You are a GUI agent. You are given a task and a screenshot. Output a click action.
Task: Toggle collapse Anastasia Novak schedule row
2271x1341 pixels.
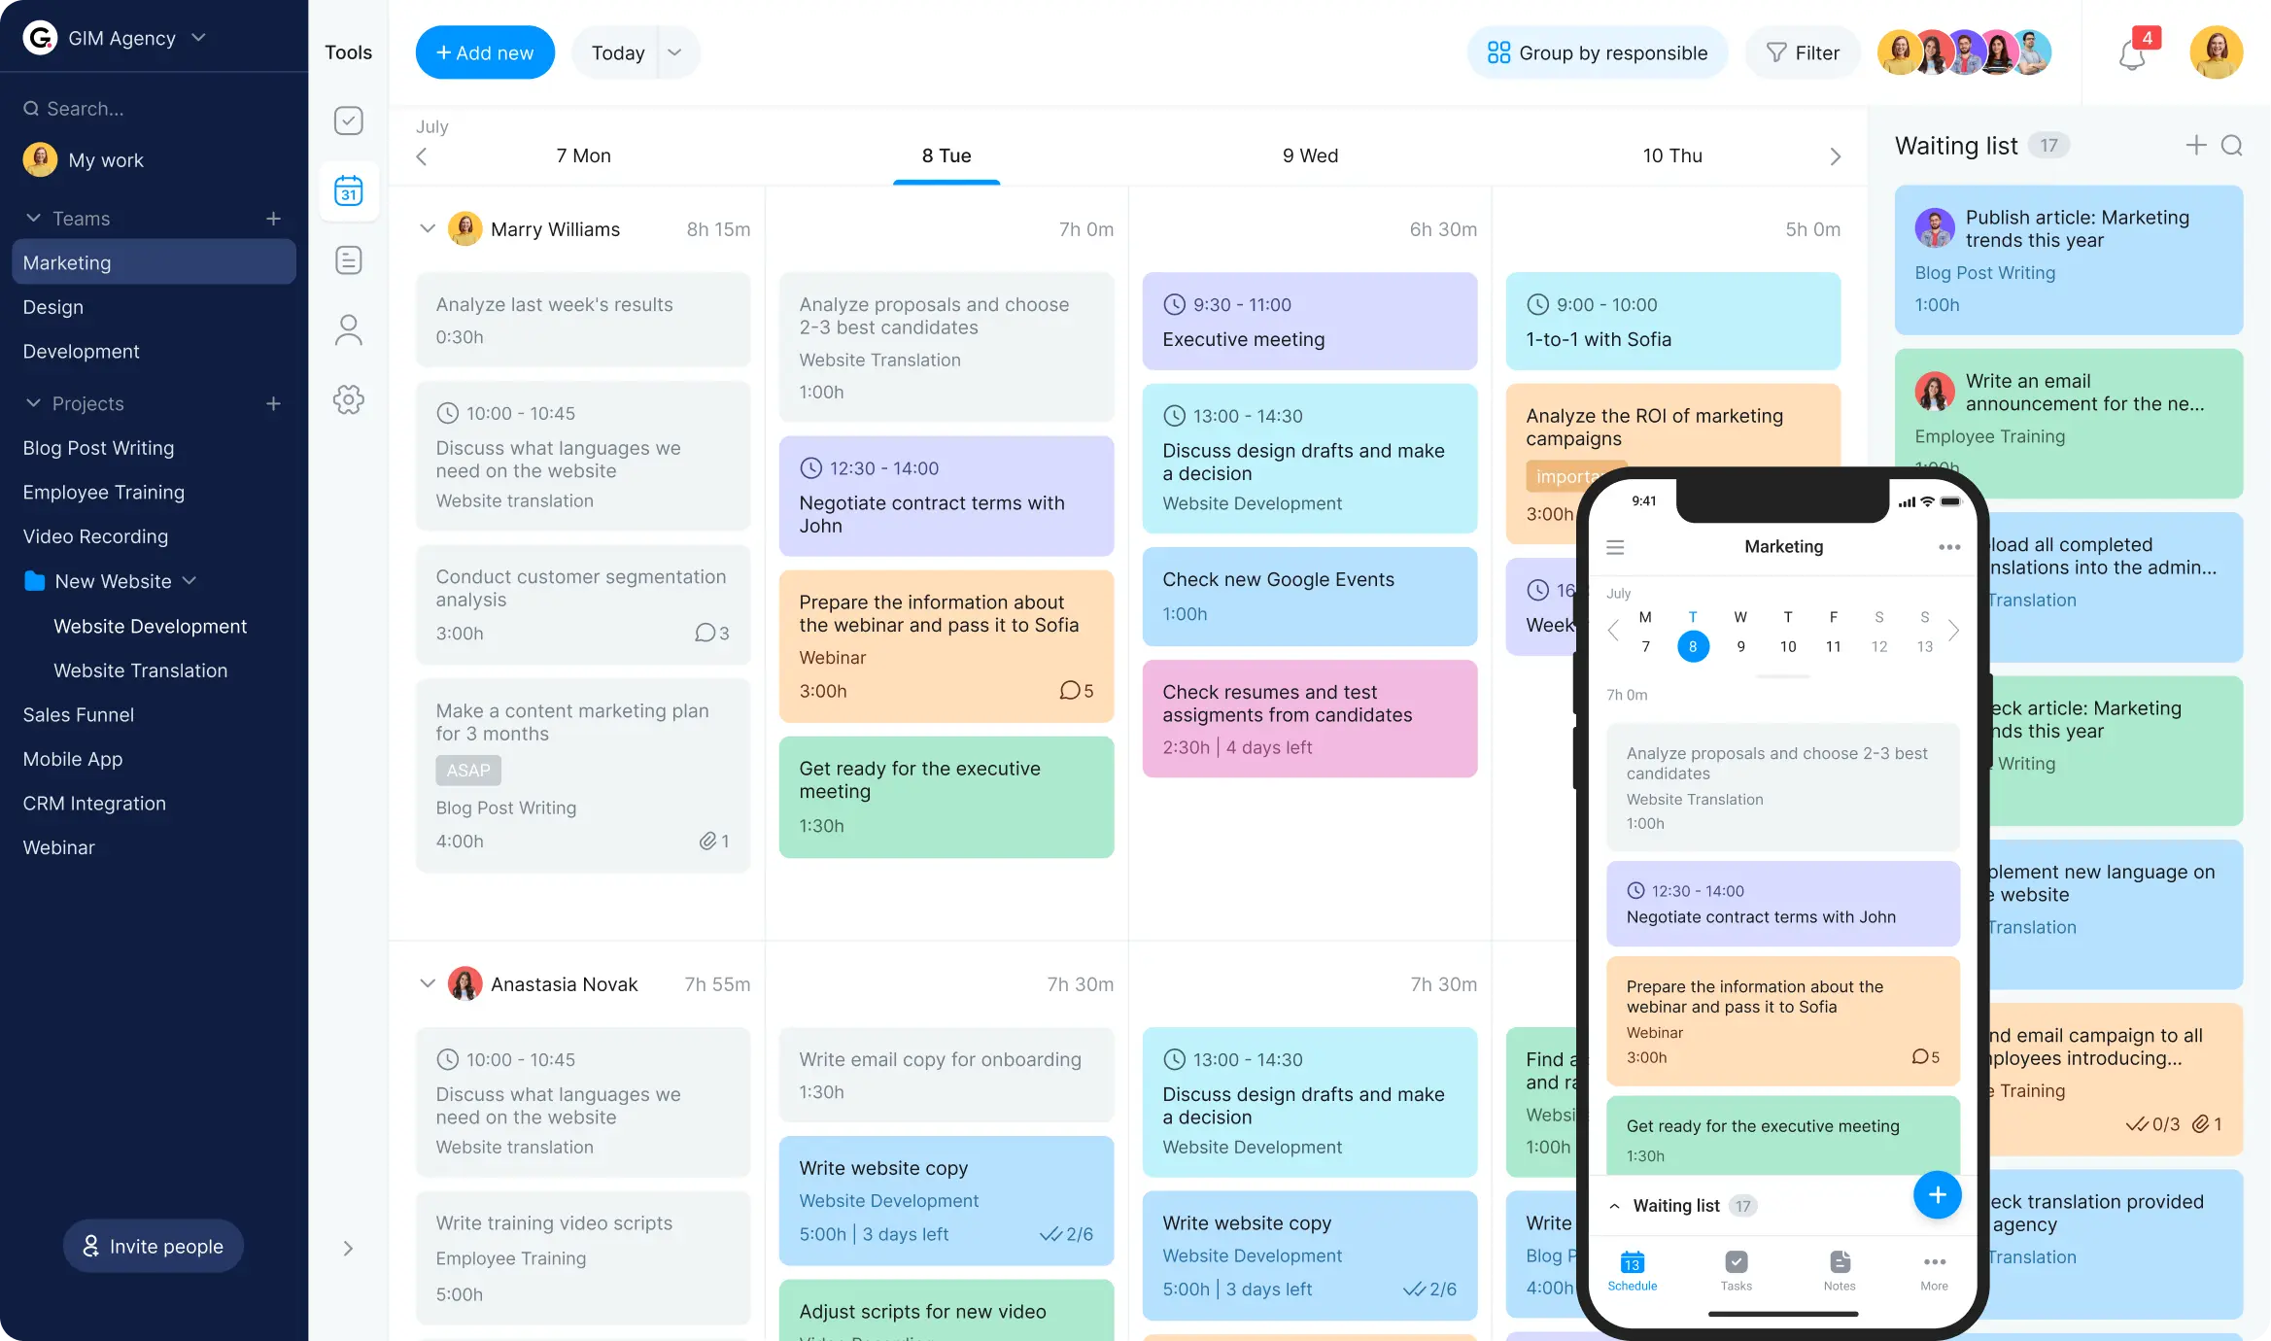pyautogui.click(x=426, y=983)
